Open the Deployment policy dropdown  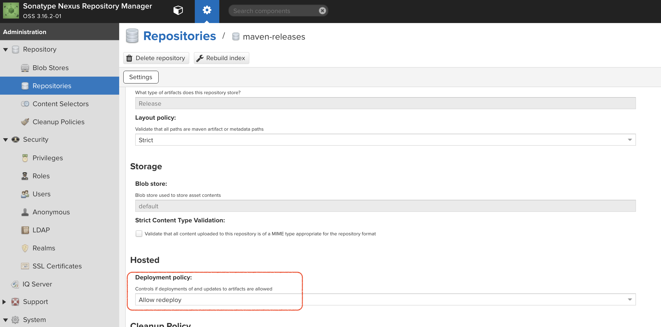[385, 299]
